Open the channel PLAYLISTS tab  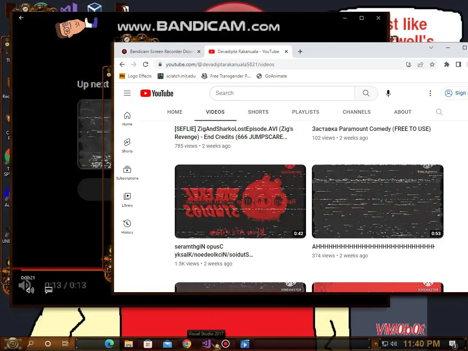point(306,112)
